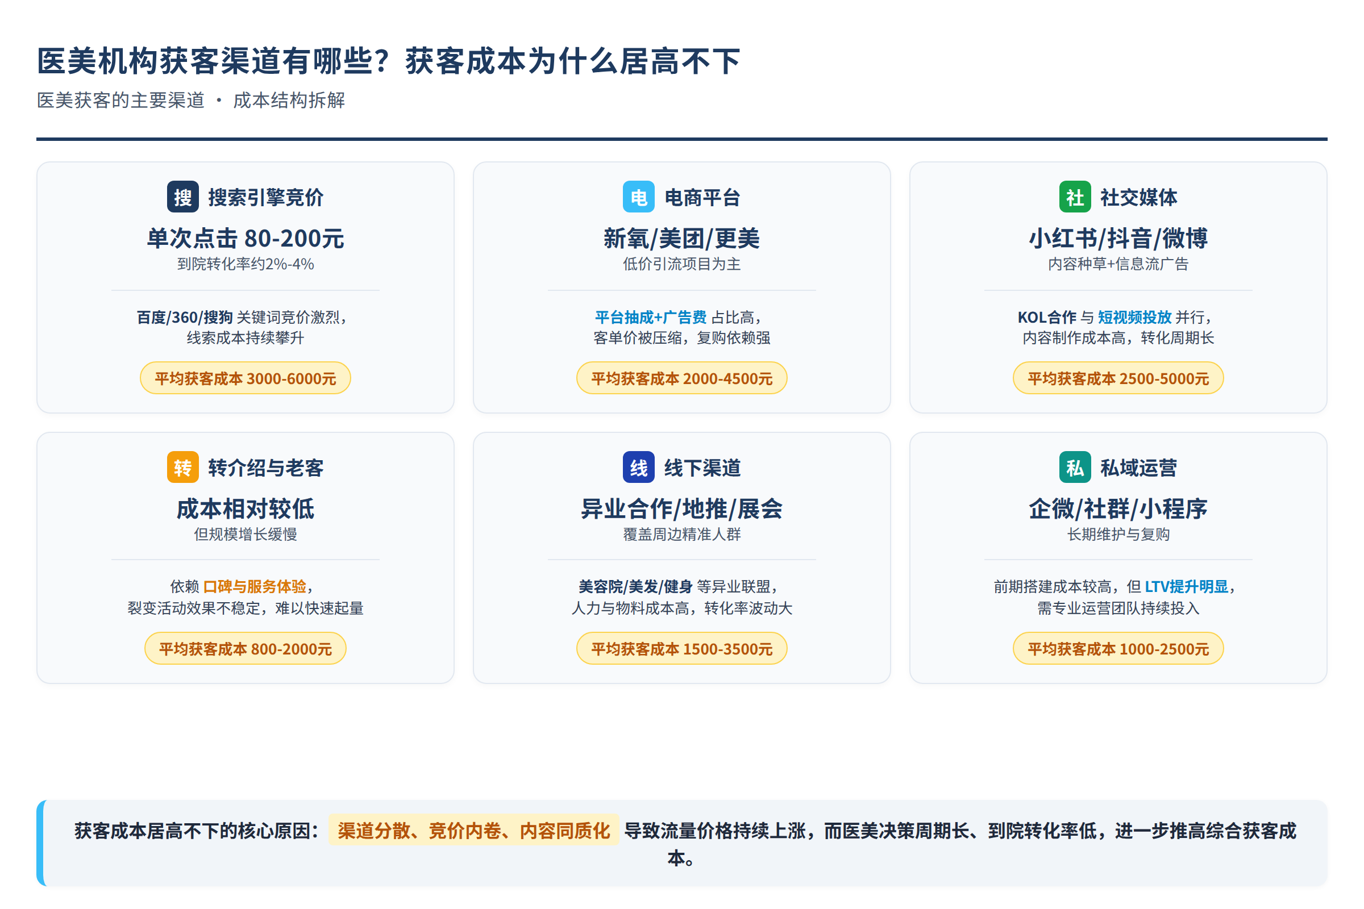
Task: Select the 平均获客成本 2500-5000元 pill
Action: click(1118, 378)
